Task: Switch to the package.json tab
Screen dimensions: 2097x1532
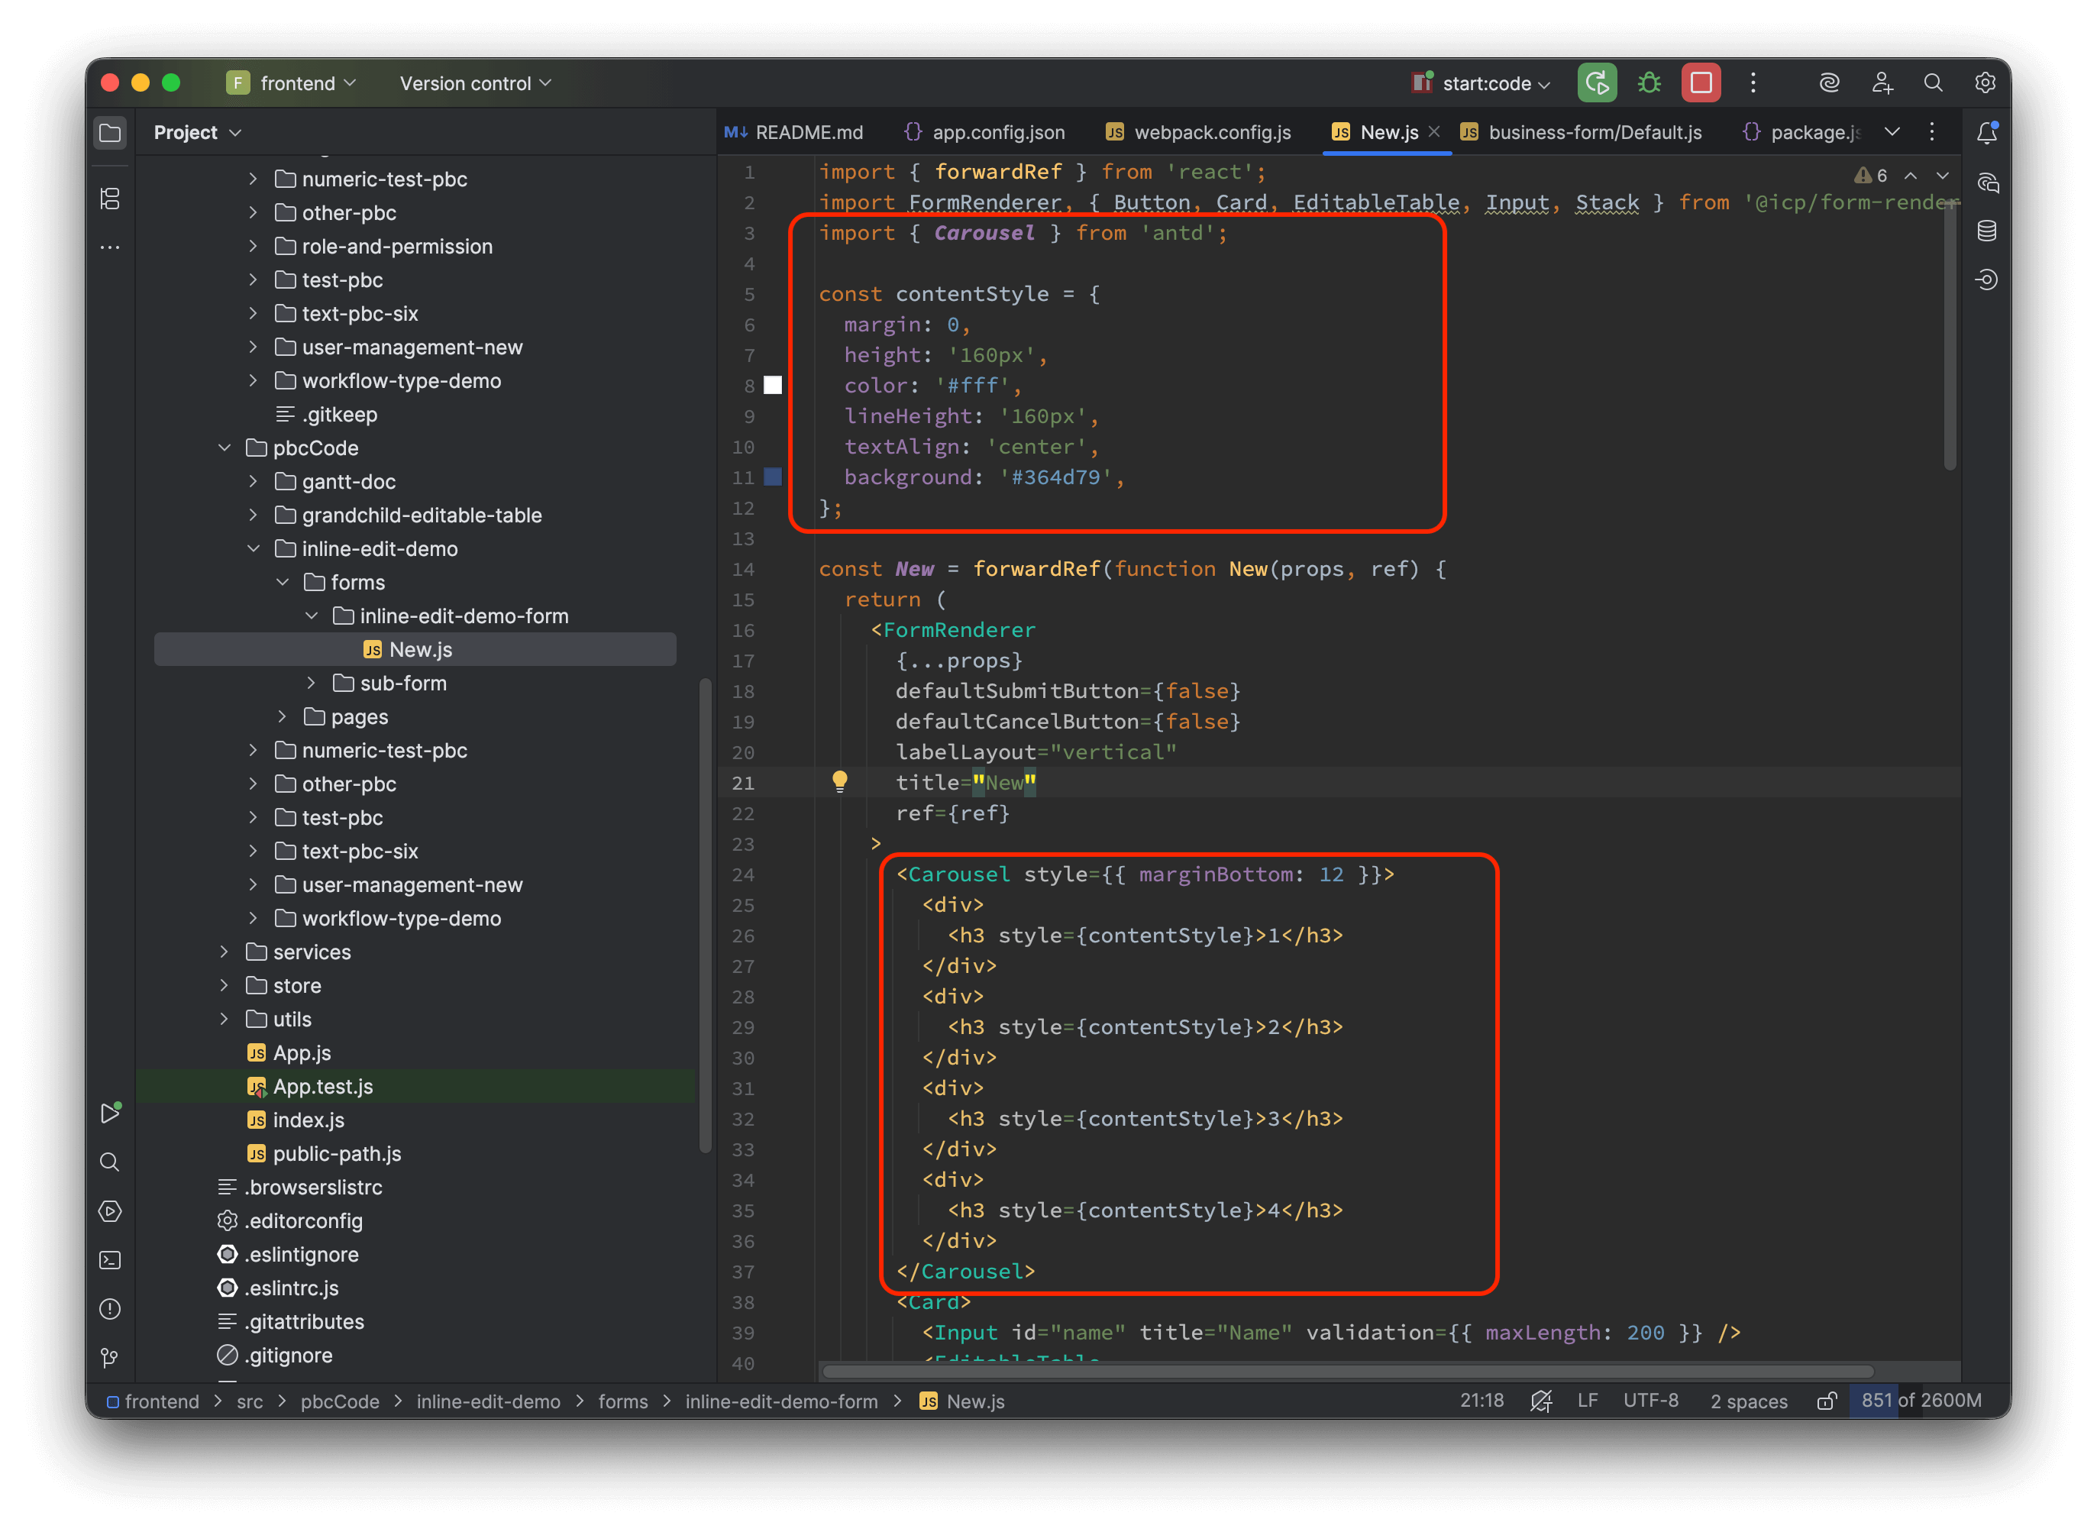Action: [x=1801, y=133]
